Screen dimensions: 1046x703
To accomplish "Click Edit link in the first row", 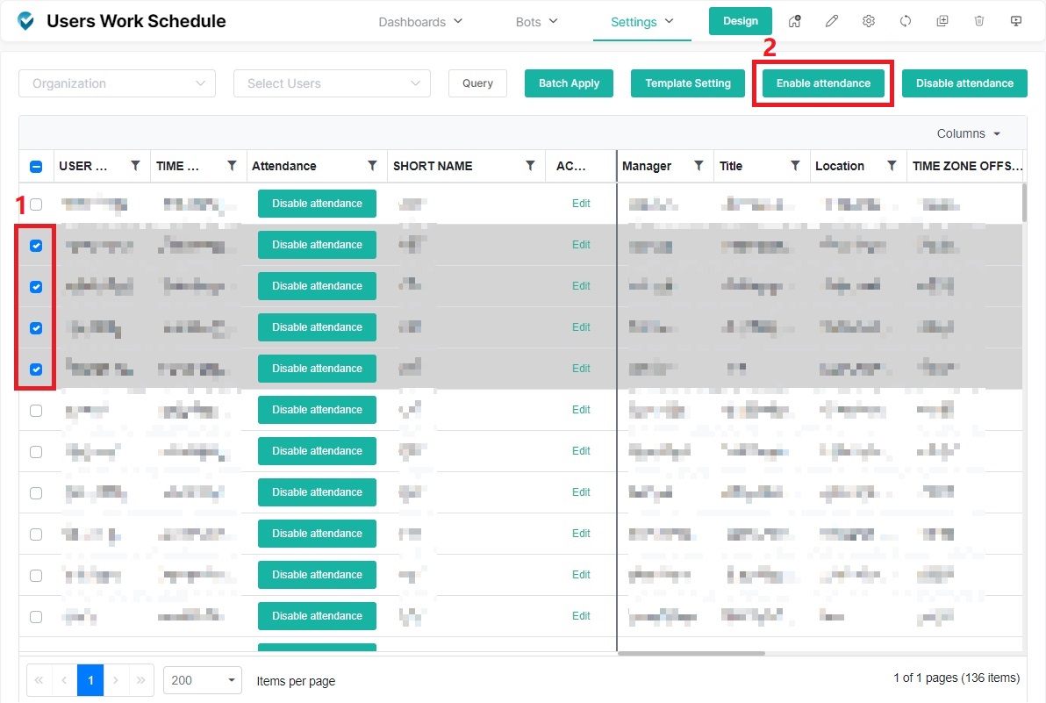I will [x=581, y=204].
